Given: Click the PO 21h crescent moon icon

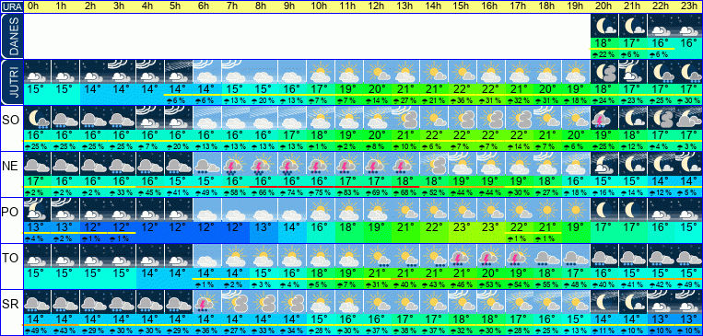Looking at the screenshot, I should point(633,210).
